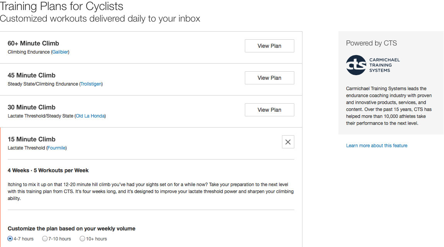Click Learn more about this feature
The height and width of the screenshot is (247, 444).
click(376, 146)
